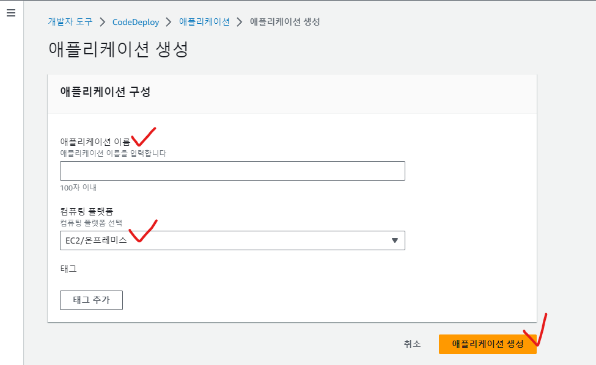Select the EC2/온프레미스 platform text
Image resolution: width=596 pixels, height=365 pixels.
tap(96, 240)
